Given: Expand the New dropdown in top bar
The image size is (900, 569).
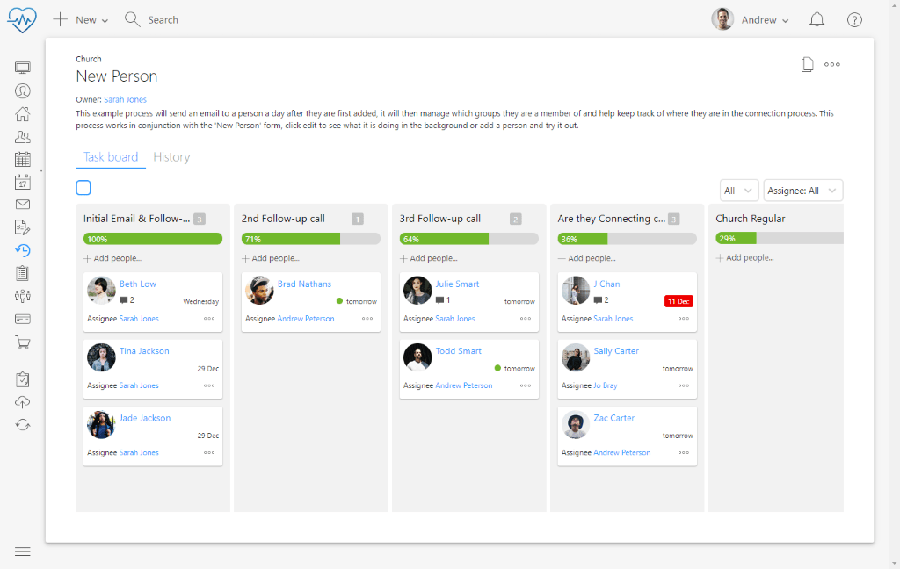Looking at the screenshot, I should [x=82, y=19].
